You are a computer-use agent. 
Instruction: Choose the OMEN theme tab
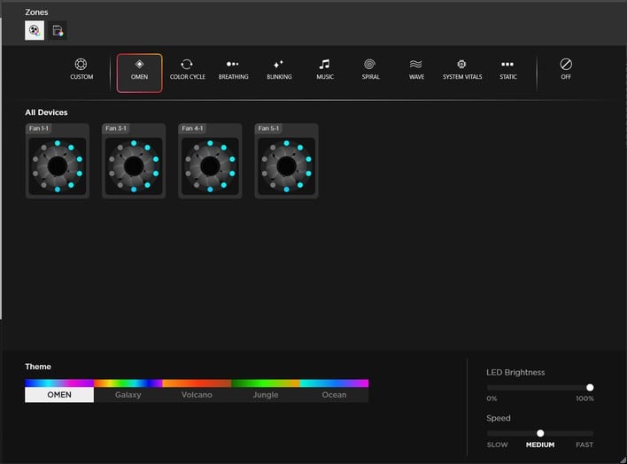(59, 395)
